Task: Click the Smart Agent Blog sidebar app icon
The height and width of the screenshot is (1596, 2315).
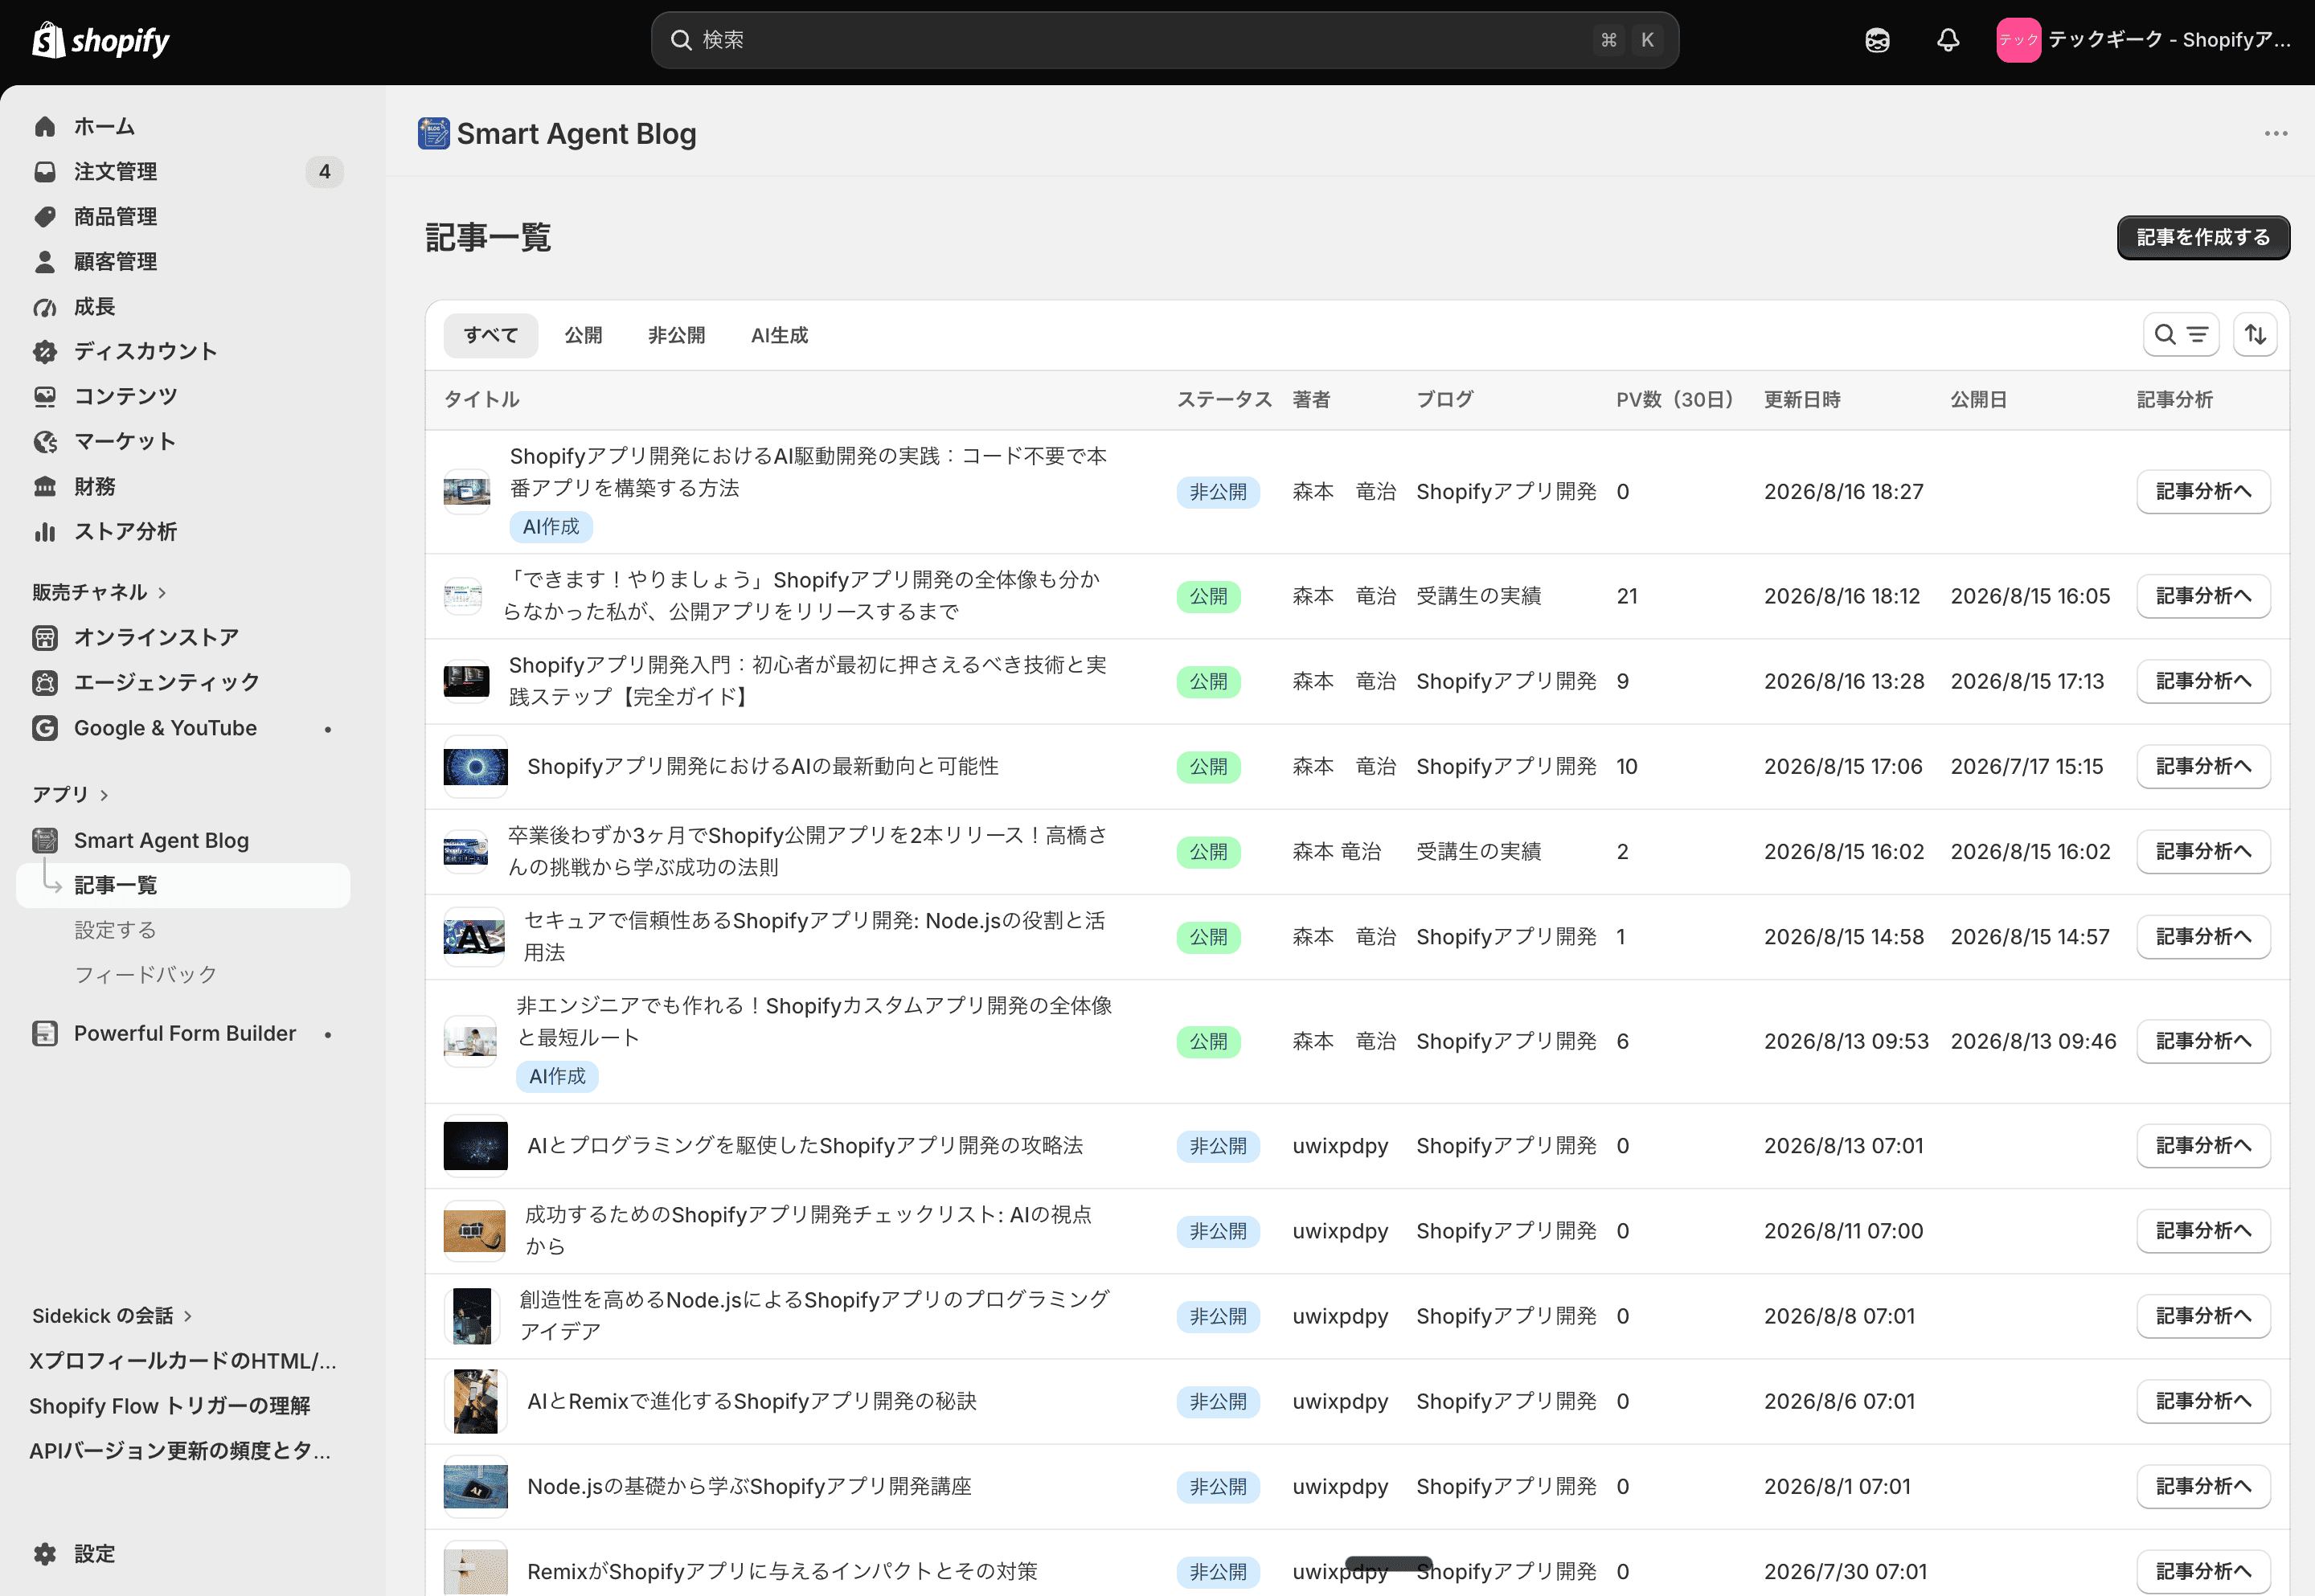Action: point(45,840)
